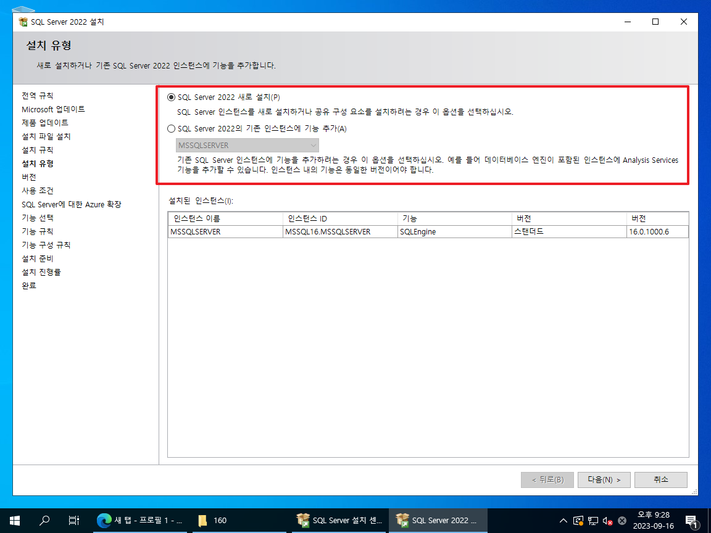Click the 다음(N) button
This screenshot has width=711, height=533.
pos(604,479)
